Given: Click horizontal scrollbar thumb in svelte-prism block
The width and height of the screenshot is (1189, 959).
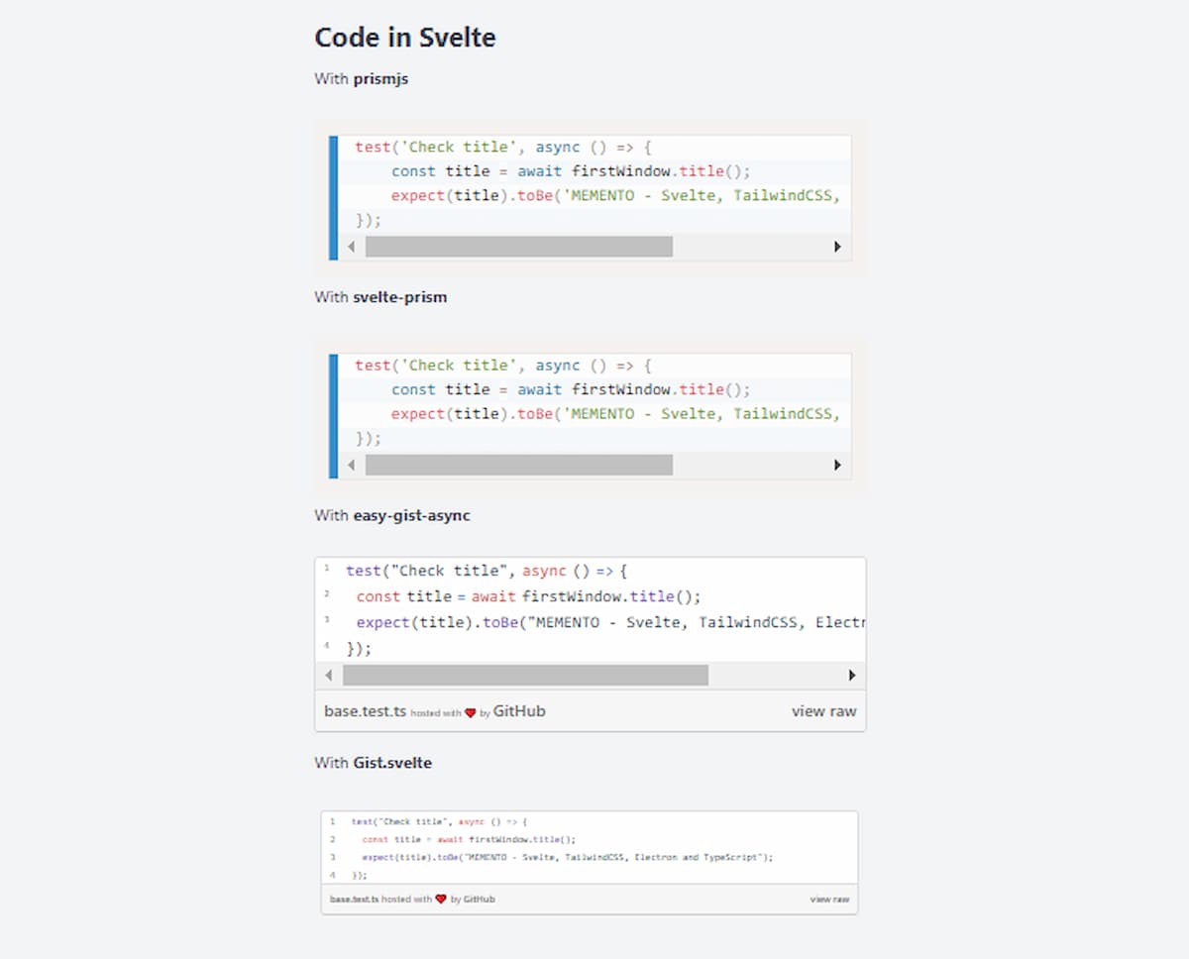Looking at the screenshot, I should (x=518, y=465).
